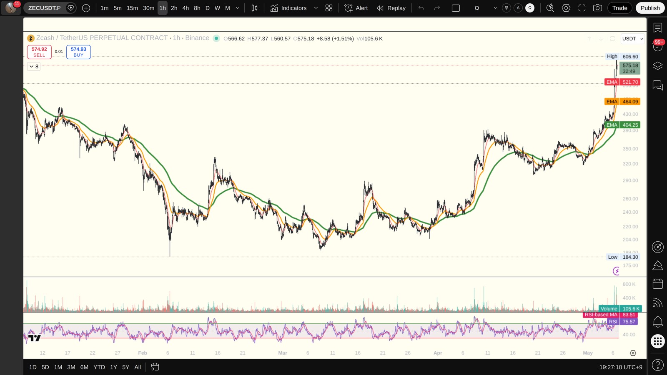Open the chats panel icon

tap(657, 85)
